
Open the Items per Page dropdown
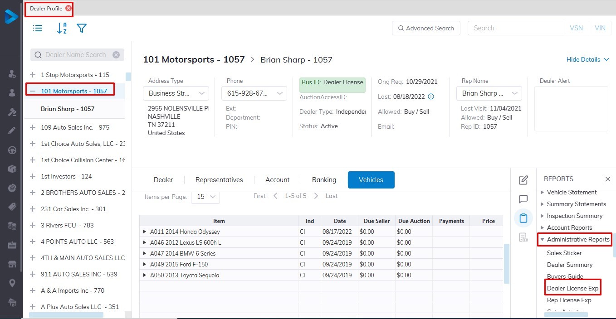(205, 197)
